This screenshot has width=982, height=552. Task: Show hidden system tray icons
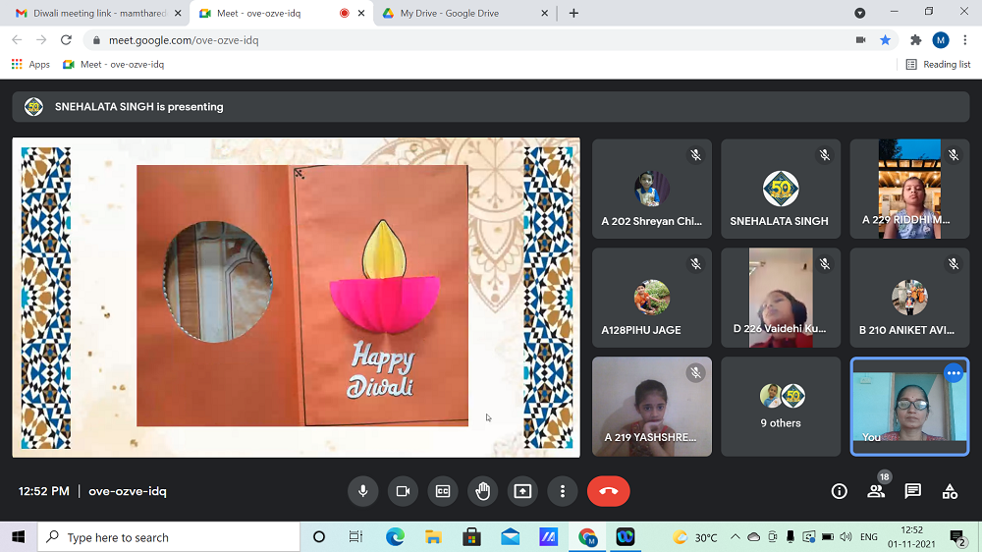(x=735, y=537)
